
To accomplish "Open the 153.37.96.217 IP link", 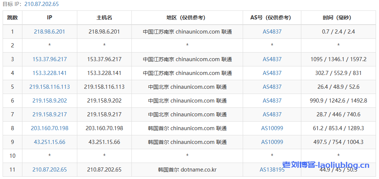I will [x=49, y=59].
